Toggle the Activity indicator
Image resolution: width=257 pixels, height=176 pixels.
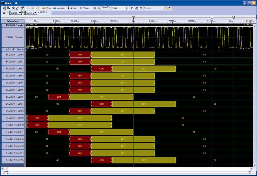[x=72, y=8]
